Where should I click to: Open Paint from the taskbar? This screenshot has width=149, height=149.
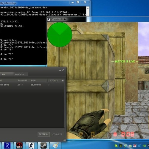[x=55, y=146]
